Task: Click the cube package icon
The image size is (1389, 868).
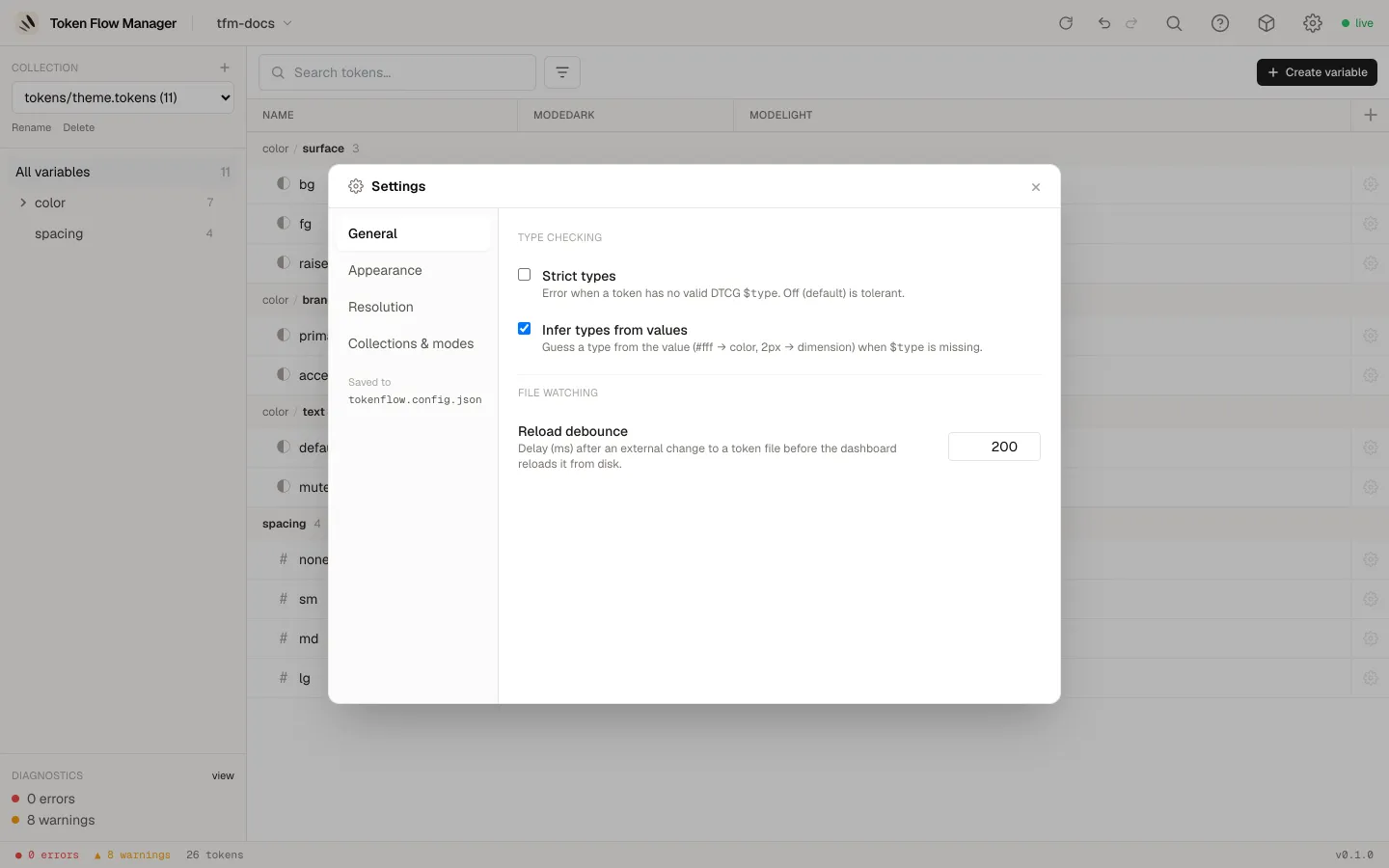Action: pyautogui.click(x=1266, y=23)
